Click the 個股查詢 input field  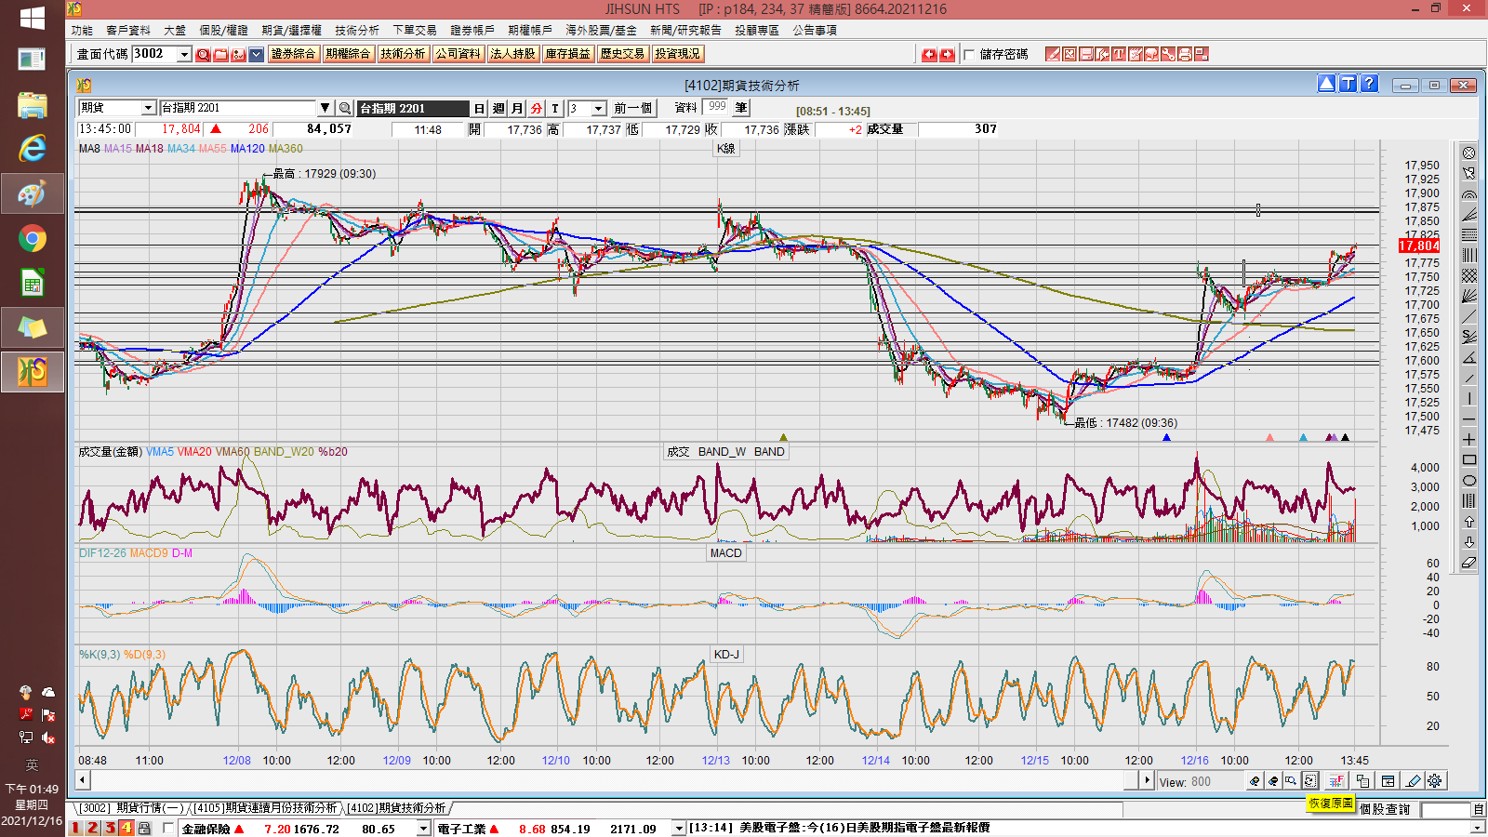click(1446, 810)
